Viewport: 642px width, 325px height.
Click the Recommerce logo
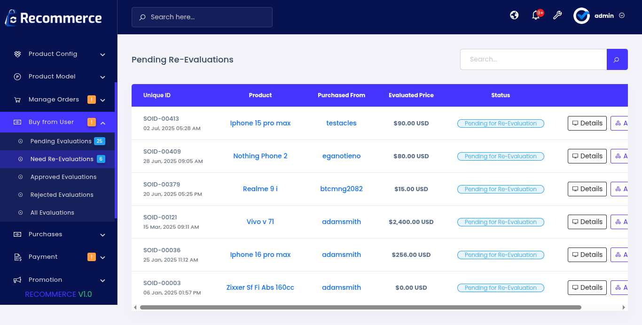click(53, 18)
